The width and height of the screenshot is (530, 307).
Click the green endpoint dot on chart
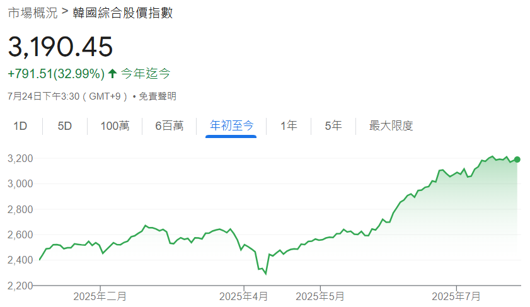click(517, 159)
